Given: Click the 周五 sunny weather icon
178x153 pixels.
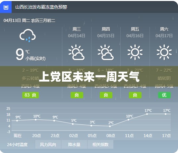Looking at the screenshot, I should [135, 52].
